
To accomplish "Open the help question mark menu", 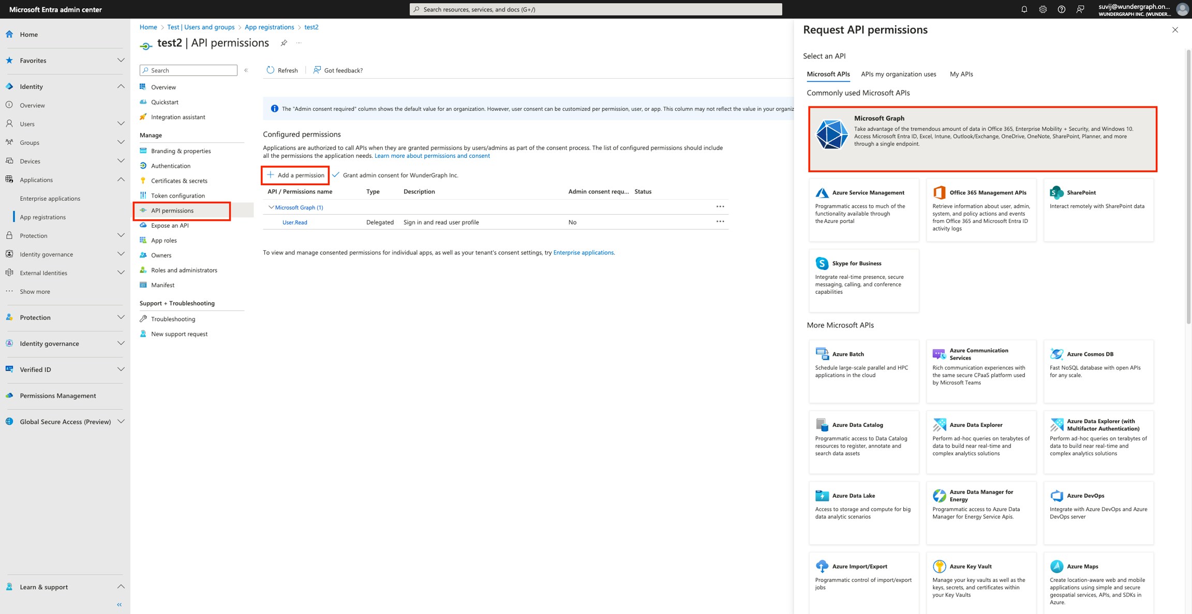I will (1062, 9).
